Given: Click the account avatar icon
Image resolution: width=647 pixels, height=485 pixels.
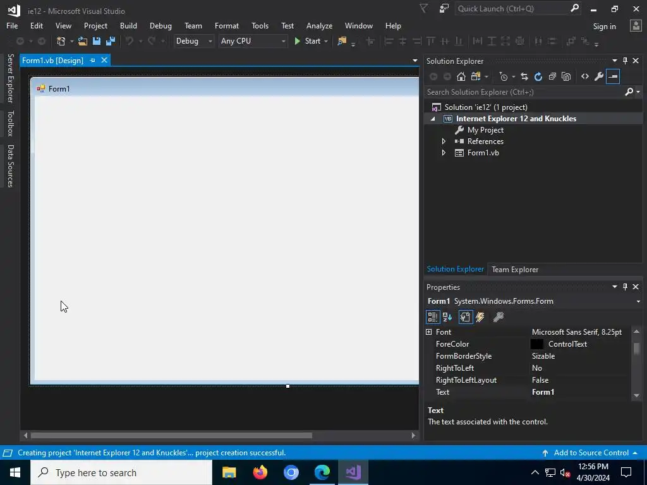Looking at the screenshot, I should coord(636,26).
